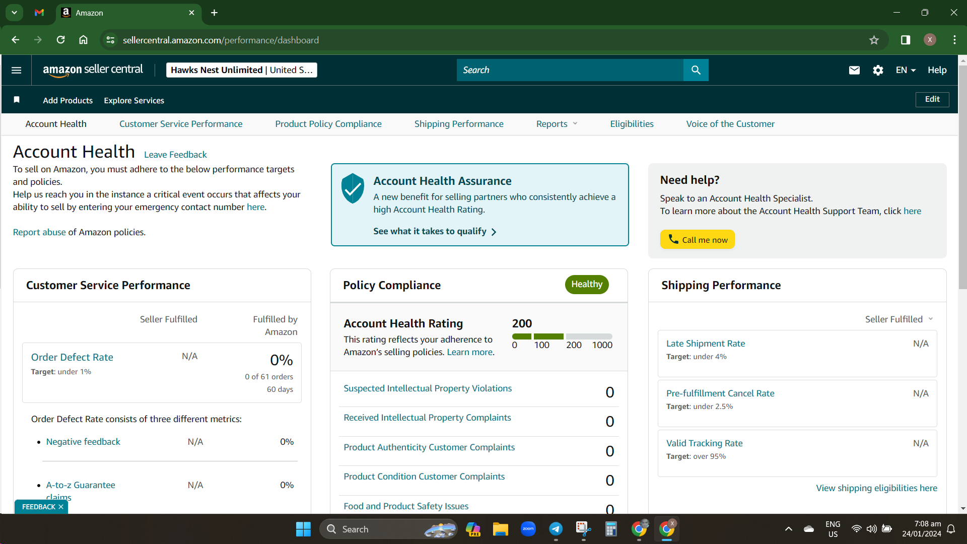
Task: Open the Pre-fulfillment Cancel Rate link
Action: 720,393
